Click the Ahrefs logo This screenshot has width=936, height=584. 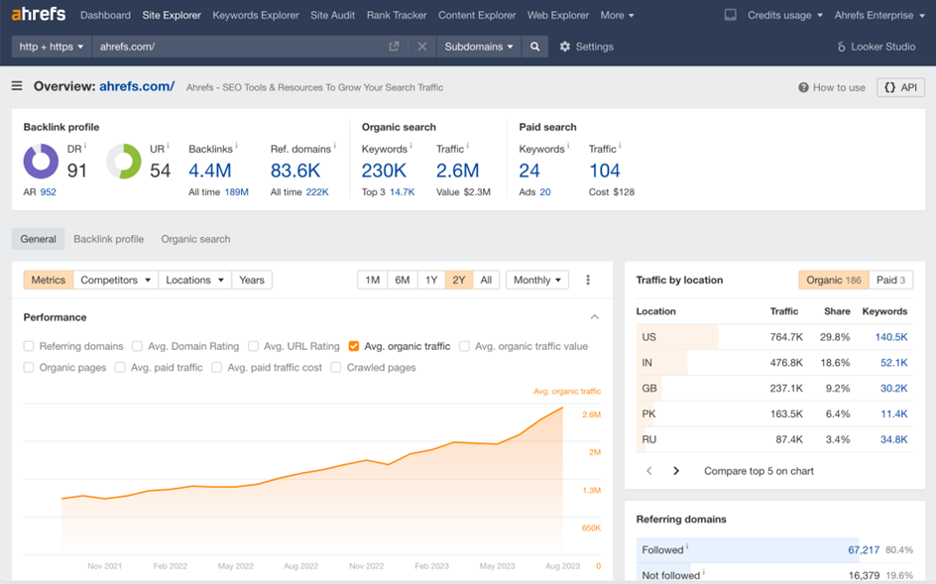pyautogui.click(x=39, y=14)
